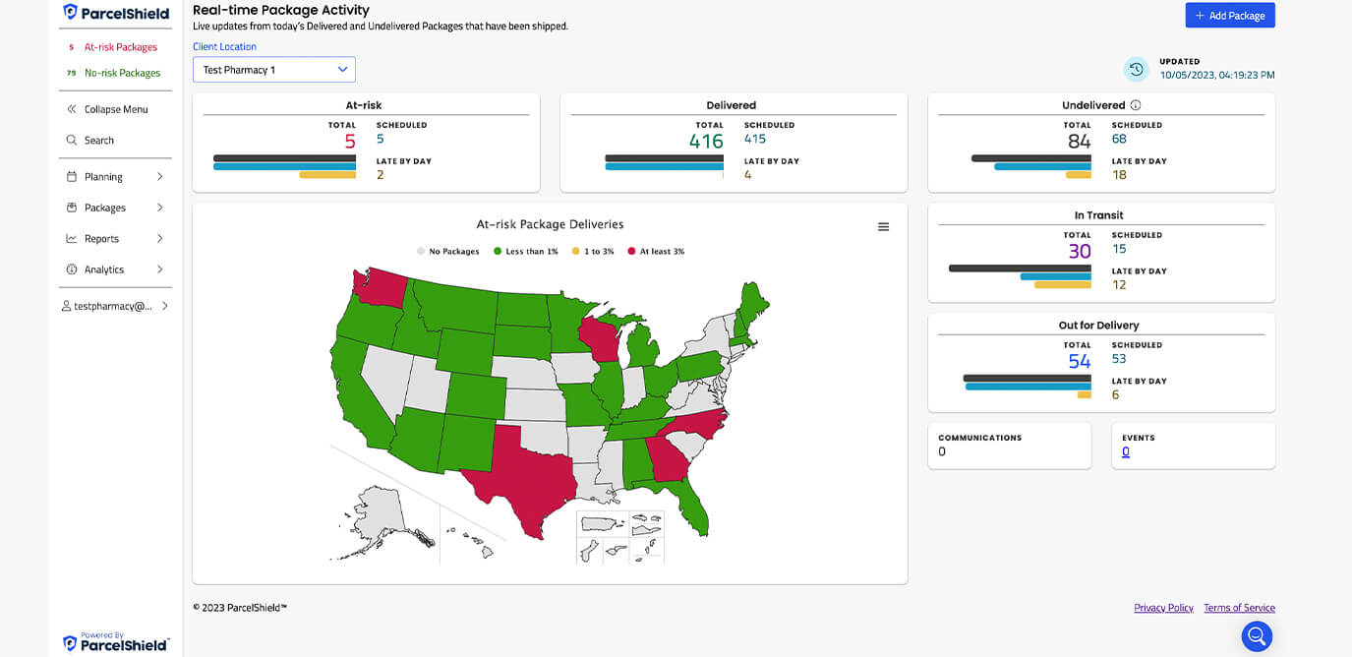
Task: Open the floating blue search button
Action: click(x=1257, y=636)
